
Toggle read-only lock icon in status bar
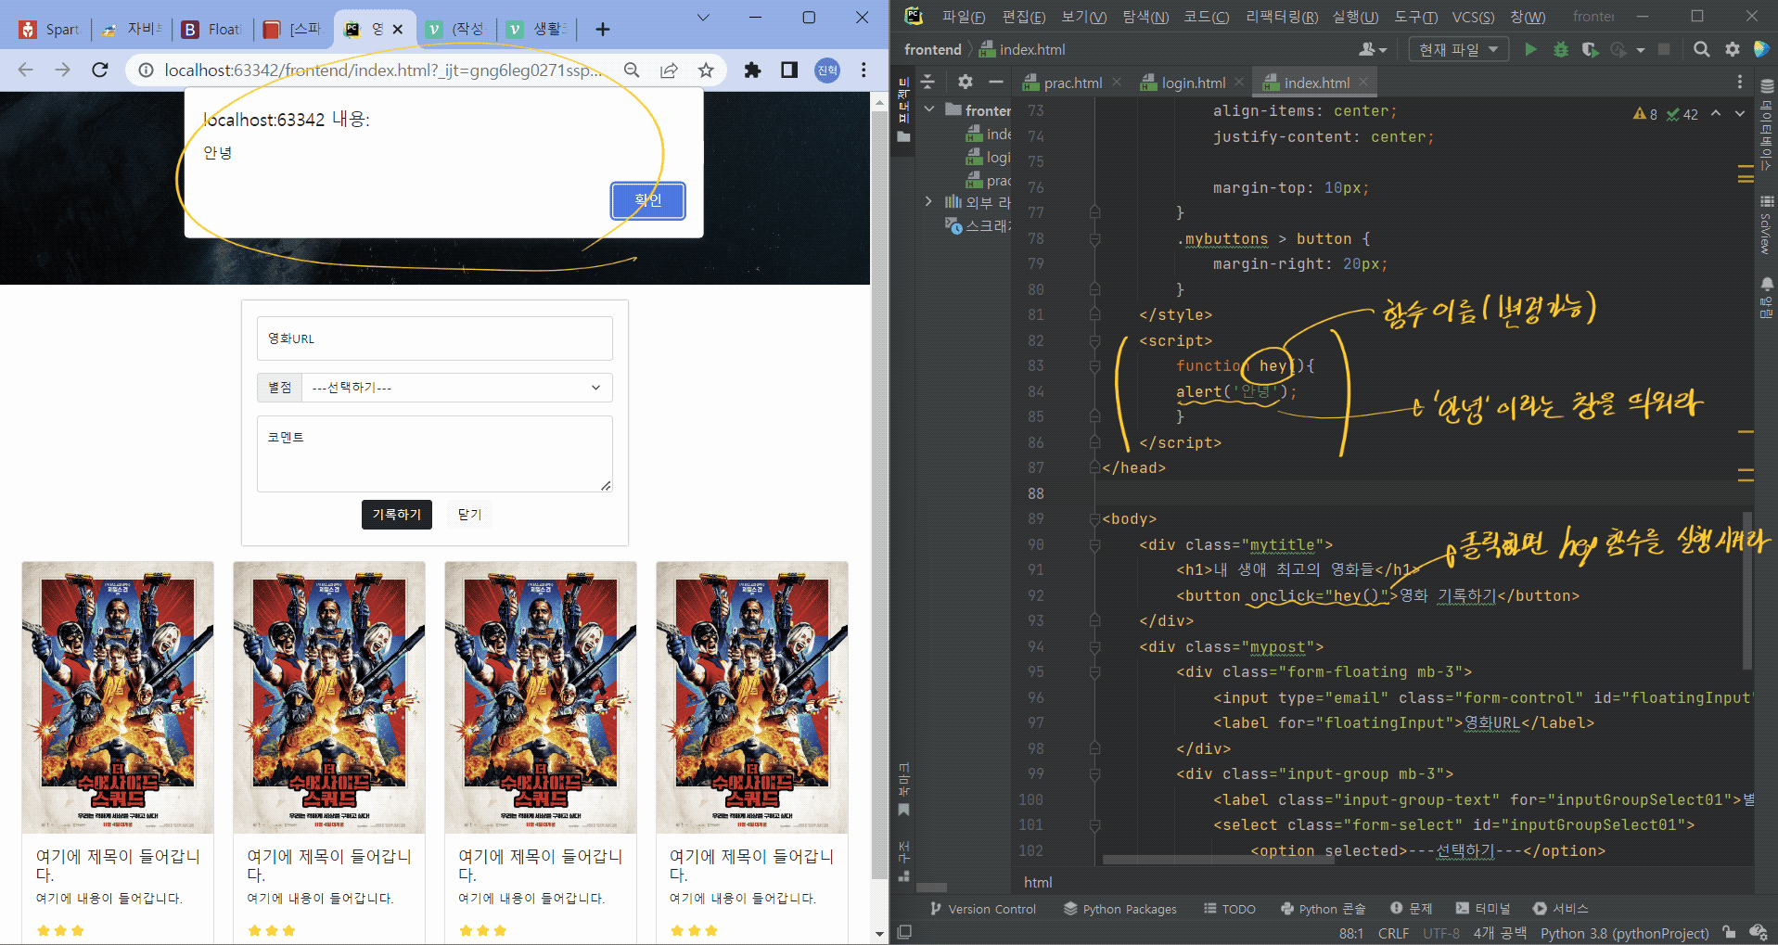click(1729, 932)
